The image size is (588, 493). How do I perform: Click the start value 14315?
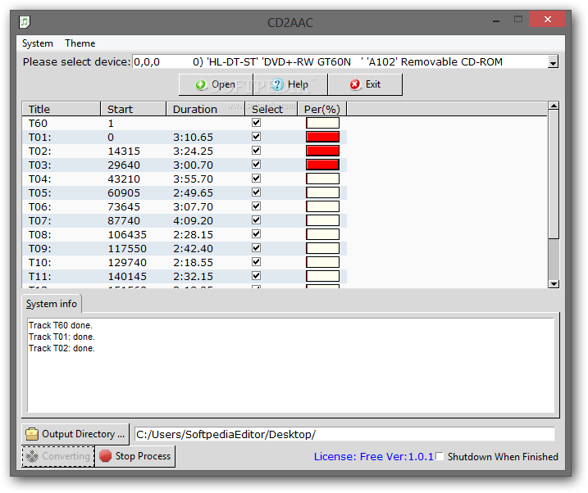point(124,152)
